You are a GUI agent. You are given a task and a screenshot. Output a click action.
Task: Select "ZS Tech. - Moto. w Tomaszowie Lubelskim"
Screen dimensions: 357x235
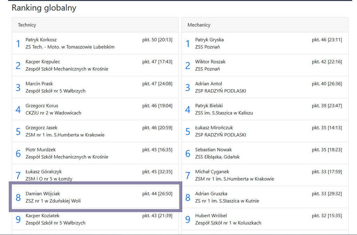(70, 47)
